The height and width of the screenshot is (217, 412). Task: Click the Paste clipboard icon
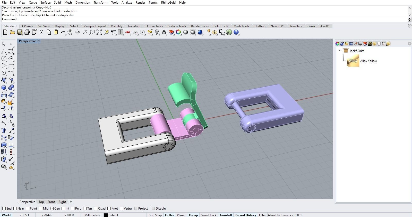click(x=56, y=32)
